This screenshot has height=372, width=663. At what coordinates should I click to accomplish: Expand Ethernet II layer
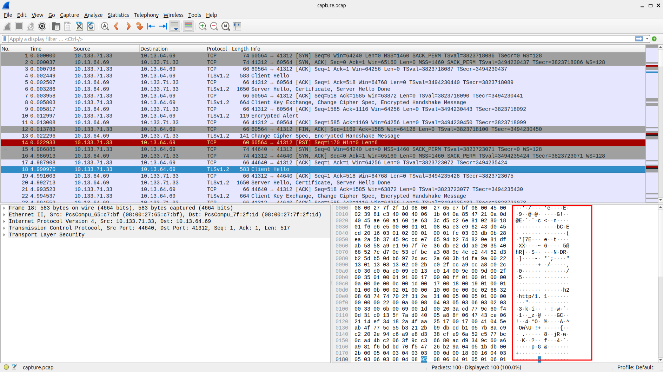tap(4, 215)
